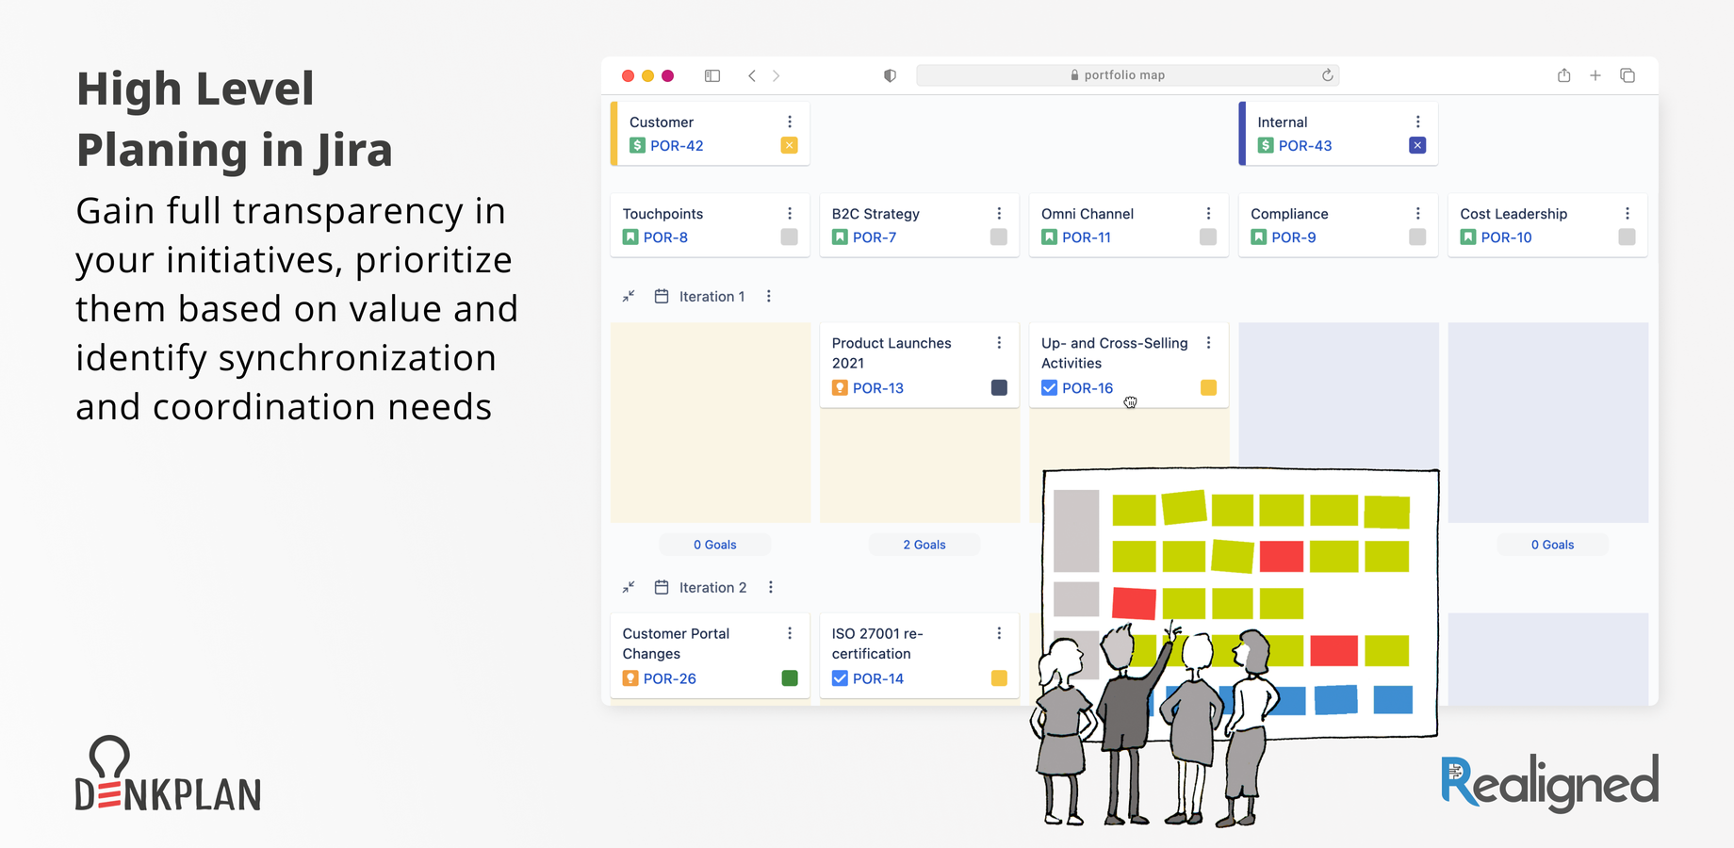
Task: Click the yellow swatch on POR-16 card
Action: click(x=1208, y=387)
